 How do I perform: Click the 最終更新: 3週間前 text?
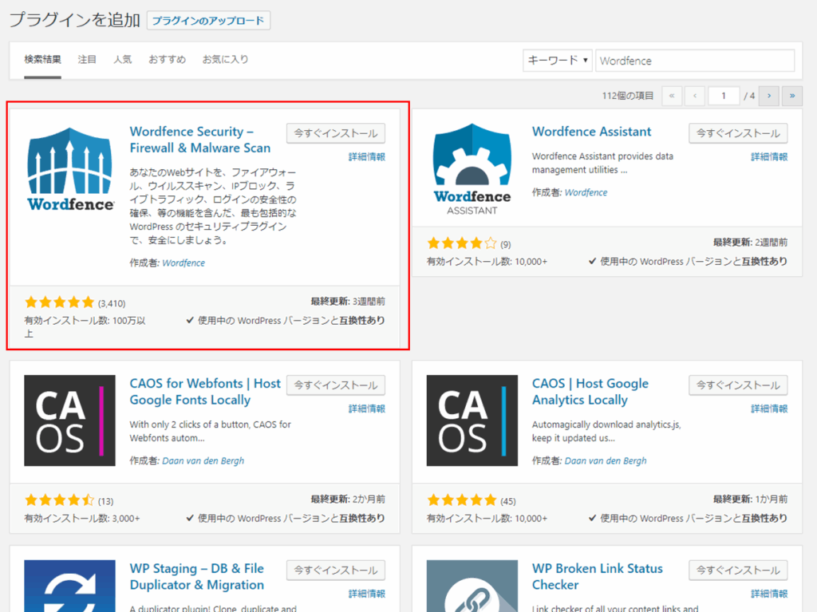tap(348, 302)
